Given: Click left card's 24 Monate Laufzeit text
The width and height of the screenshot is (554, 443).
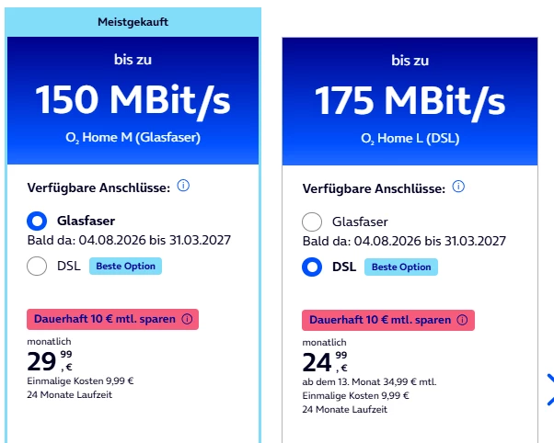Looking at the screenshot, I should pos(69,394).
